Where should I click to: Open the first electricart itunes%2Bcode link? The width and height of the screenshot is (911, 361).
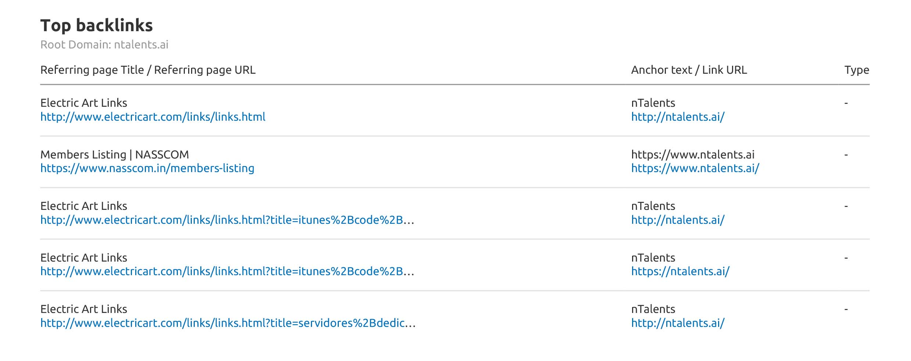[227, 220]
